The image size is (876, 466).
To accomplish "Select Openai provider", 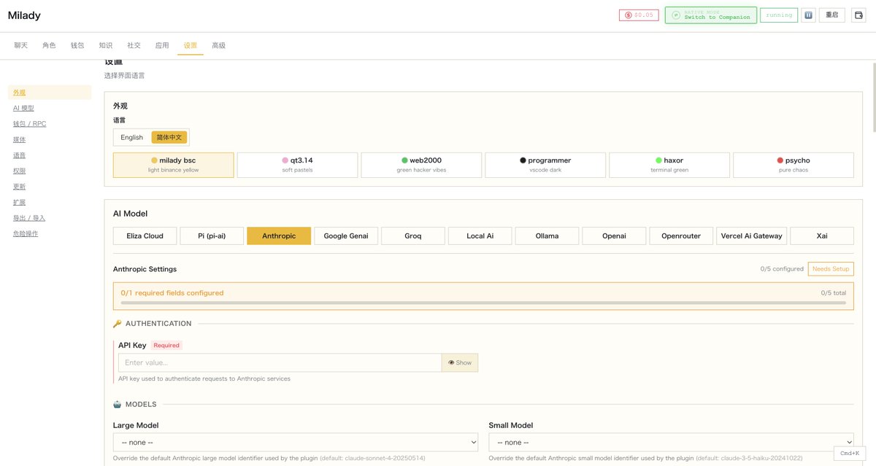I will tap(614, 236).
